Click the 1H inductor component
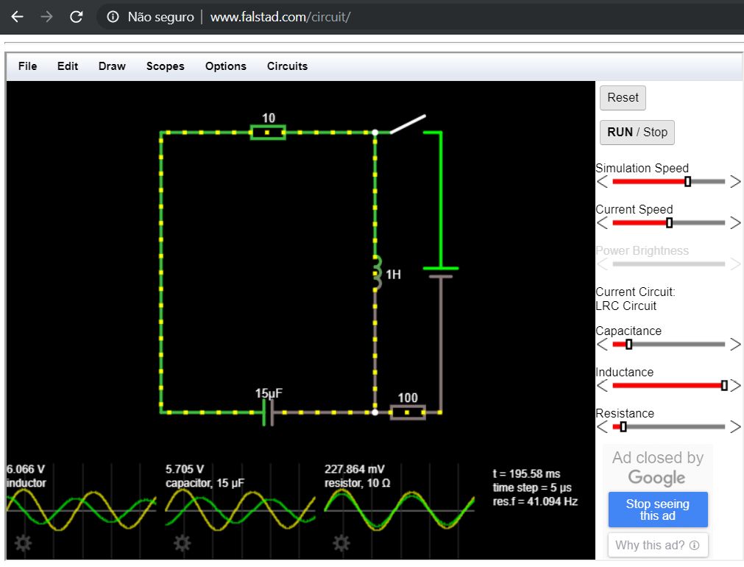Screen dimensions: 744x567 (x=376, y=273)
